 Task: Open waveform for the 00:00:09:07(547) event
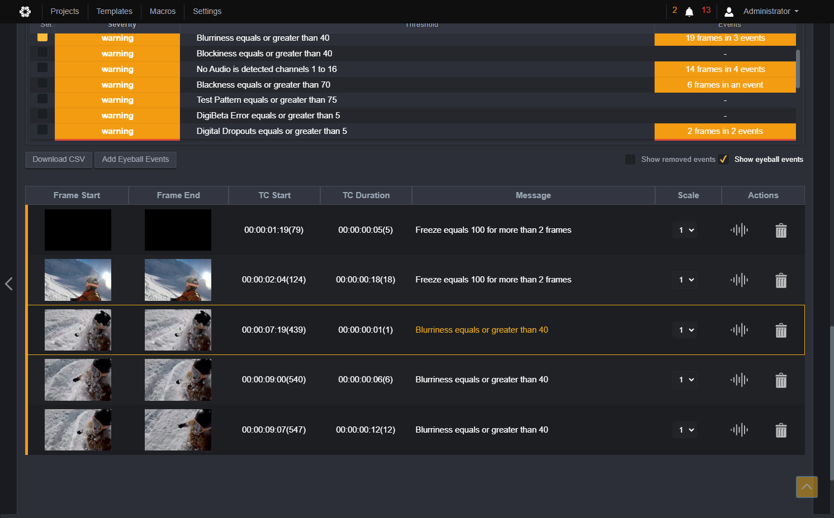739,430
